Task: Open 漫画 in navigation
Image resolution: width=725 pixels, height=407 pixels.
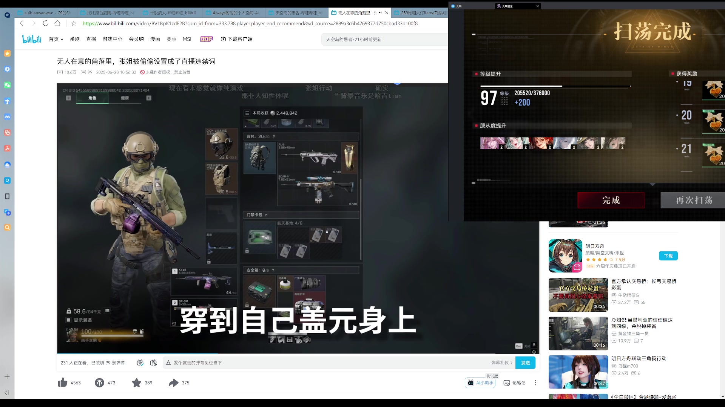Action: [x=155, y=39]
